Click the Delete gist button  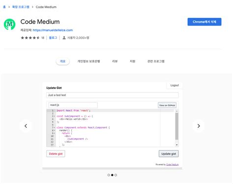point(56,154)
